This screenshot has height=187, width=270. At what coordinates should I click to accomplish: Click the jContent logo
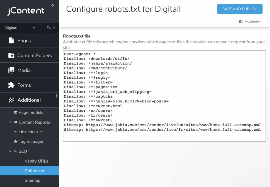point(26,11)
